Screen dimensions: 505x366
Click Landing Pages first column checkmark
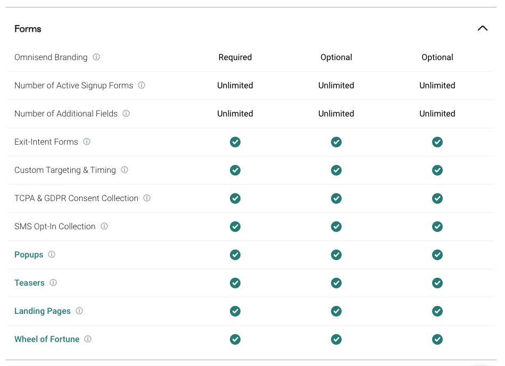coord(235,311)
